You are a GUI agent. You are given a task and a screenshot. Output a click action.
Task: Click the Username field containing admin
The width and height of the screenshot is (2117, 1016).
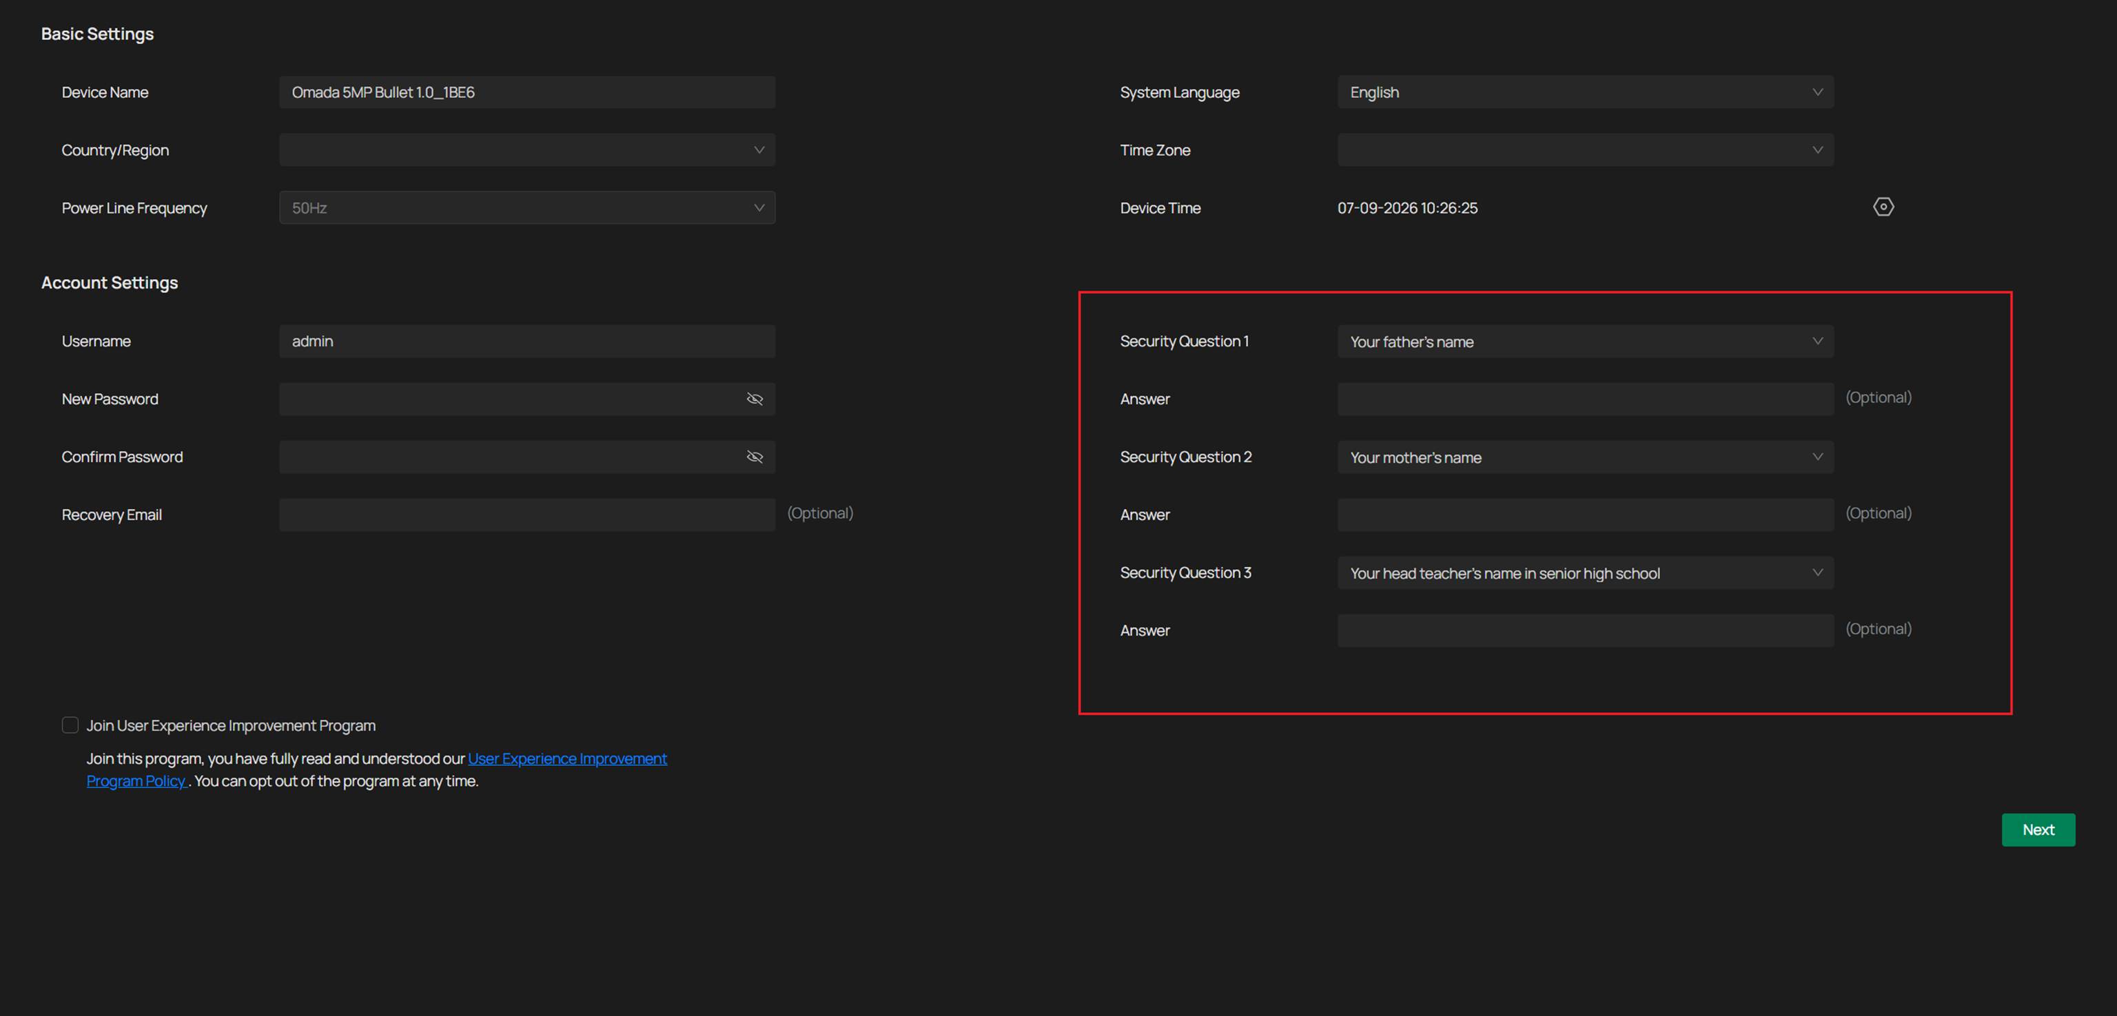pos(526,342)
